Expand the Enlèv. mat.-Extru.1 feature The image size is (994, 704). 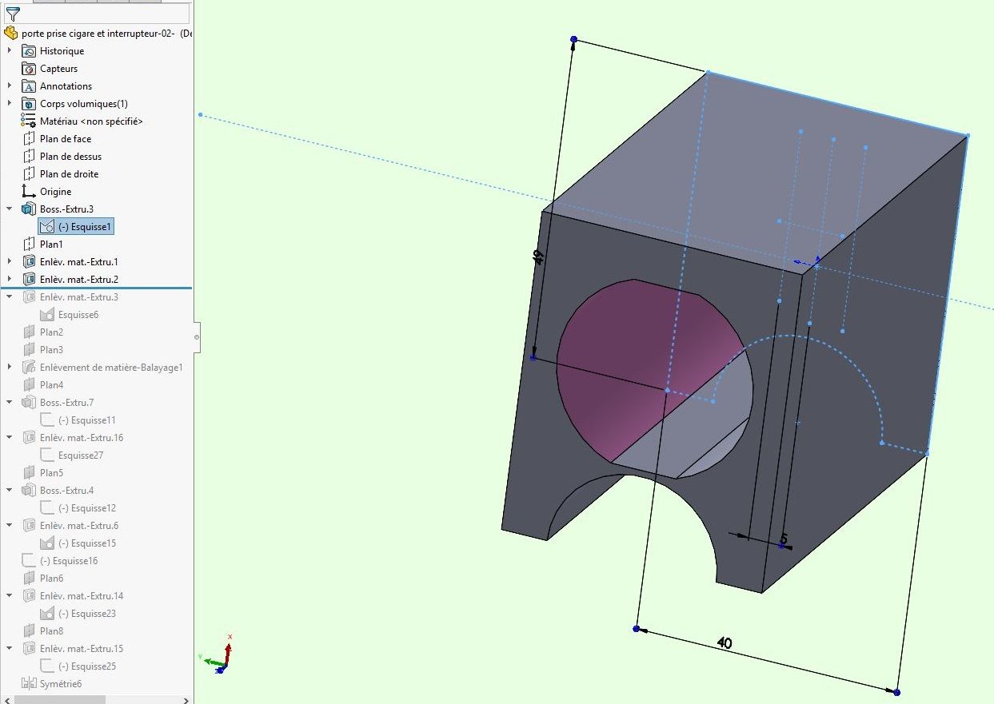[x=10, y=262]
